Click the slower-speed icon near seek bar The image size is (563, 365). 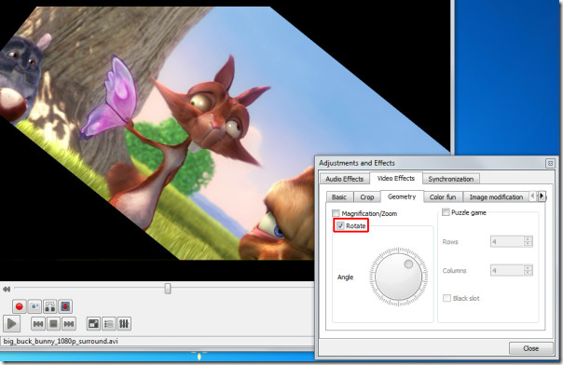click(x=7, y=289)
